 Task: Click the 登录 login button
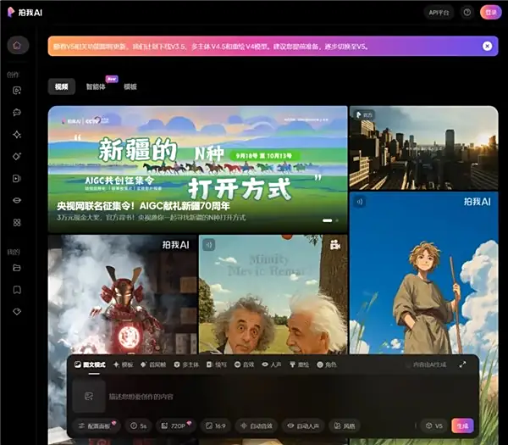click(x=490, y=13)
